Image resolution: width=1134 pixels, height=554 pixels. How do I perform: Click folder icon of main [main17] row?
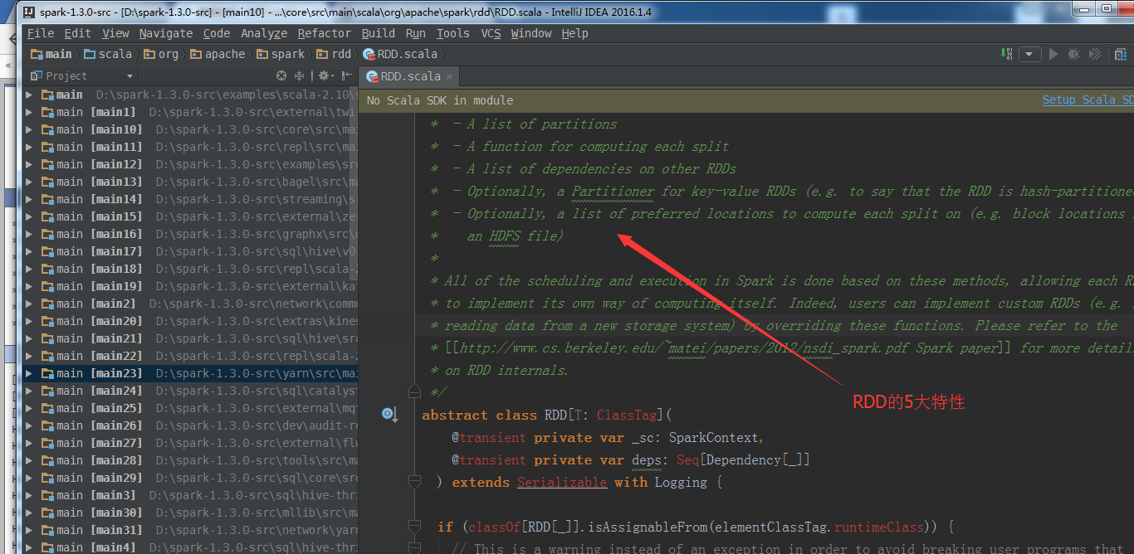pos(47,251)
